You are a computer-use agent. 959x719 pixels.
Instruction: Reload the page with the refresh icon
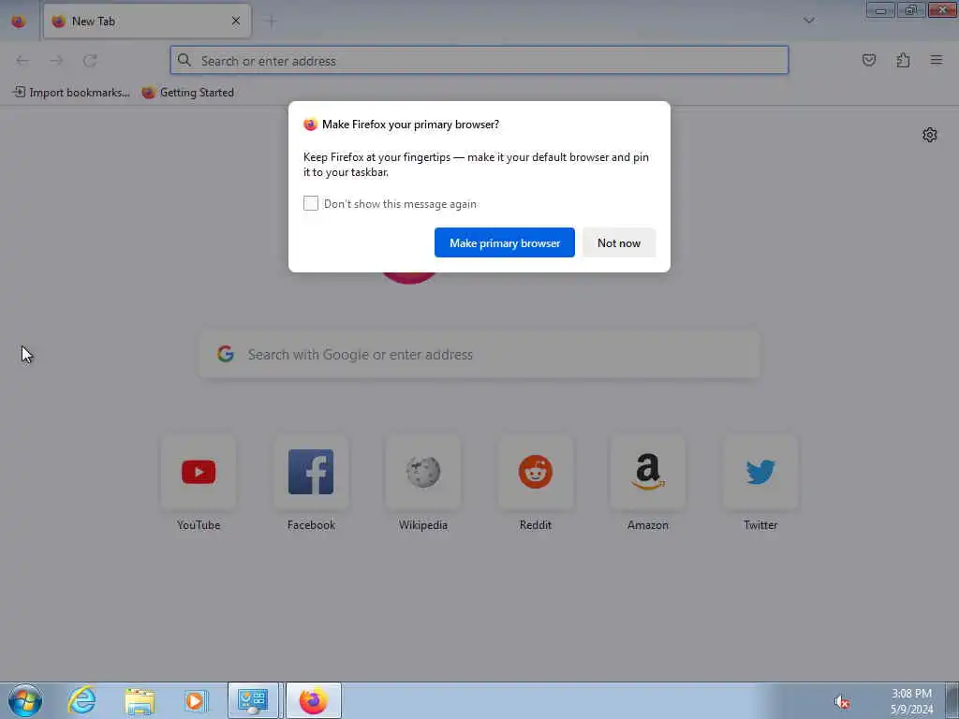pyautogui.click(x=90, y=61)
